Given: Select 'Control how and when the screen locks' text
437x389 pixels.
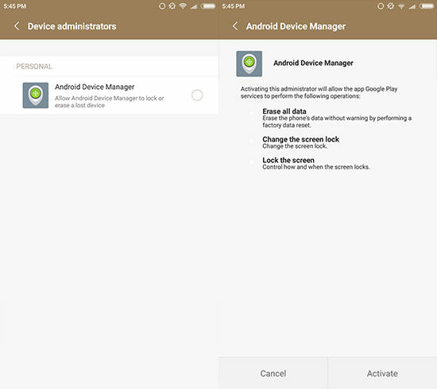Looking at the screenshot, I should click(x=316, y=167).
